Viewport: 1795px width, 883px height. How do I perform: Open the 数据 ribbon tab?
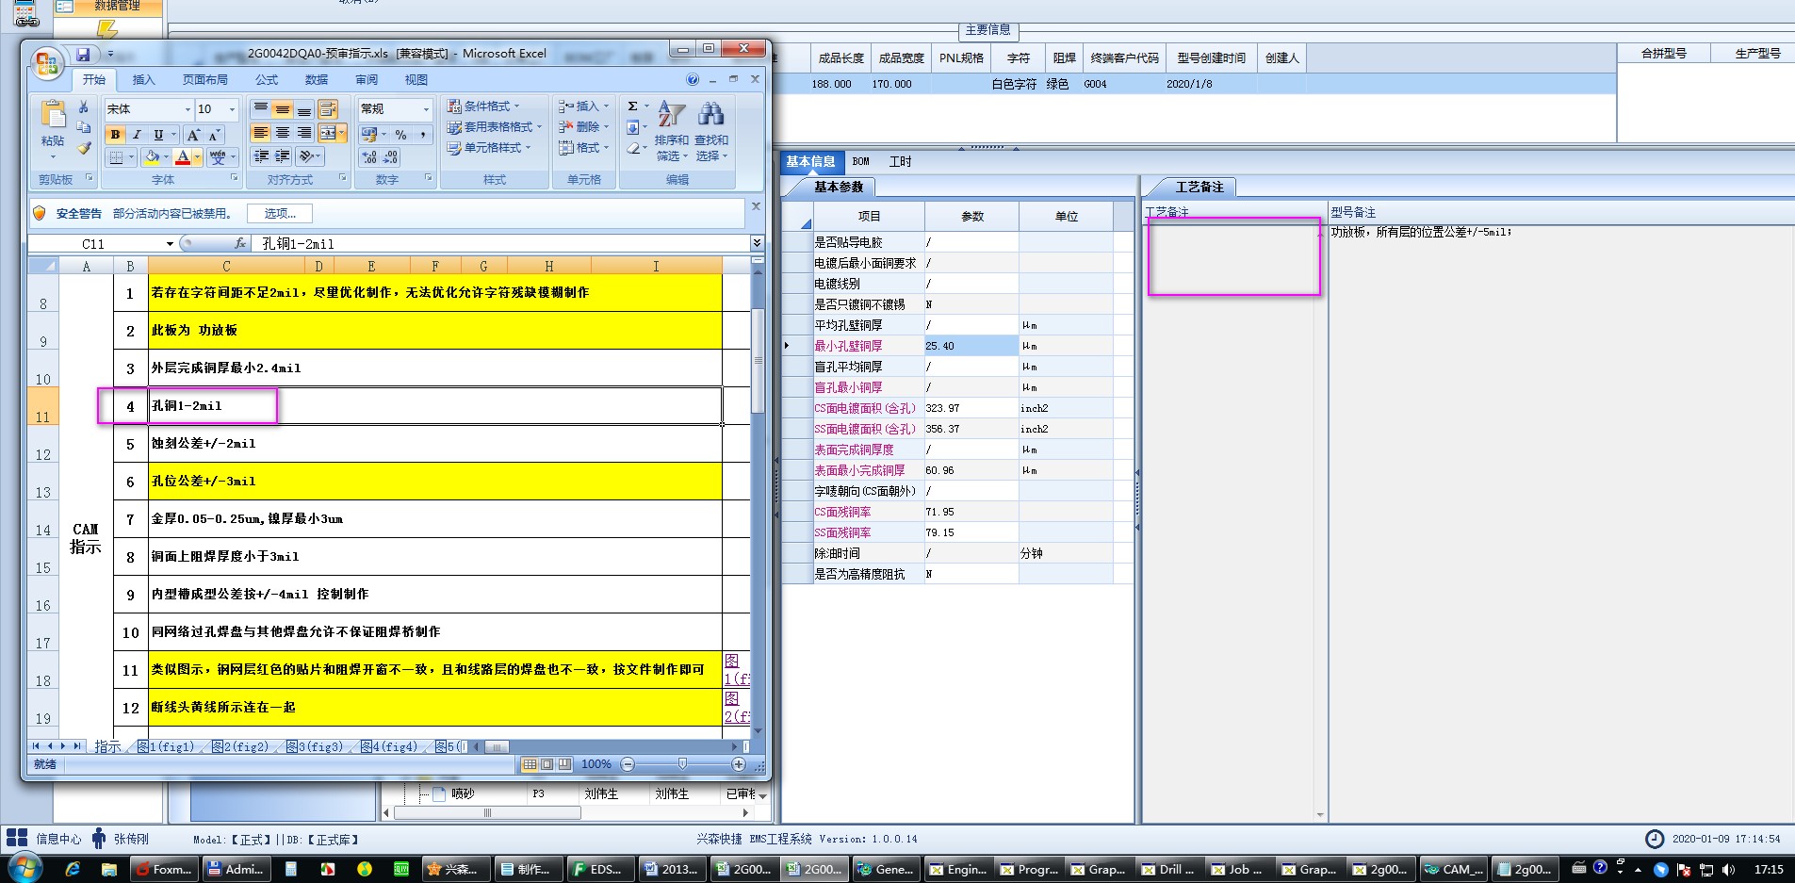pyautogui.click(x=317, y=80)
